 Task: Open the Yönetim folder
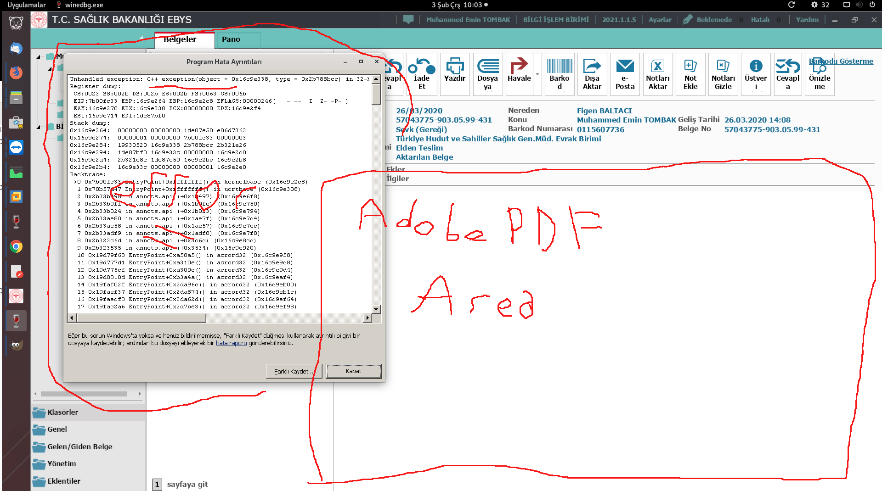pos(62,464)
